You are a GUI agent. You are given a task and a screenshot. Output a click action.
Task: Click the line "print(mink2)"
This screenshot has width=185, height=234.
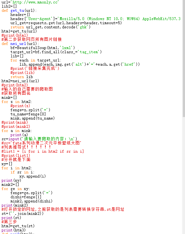pyautogui.click(x=15, y=205)
